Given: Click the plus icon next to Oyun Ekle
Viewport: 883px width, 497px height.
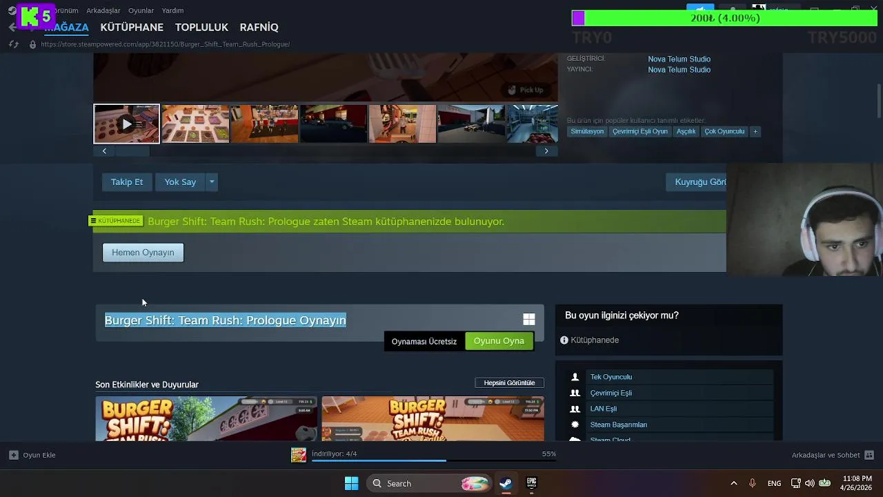Looking at the screenshot, I should (x=13, y=455).
